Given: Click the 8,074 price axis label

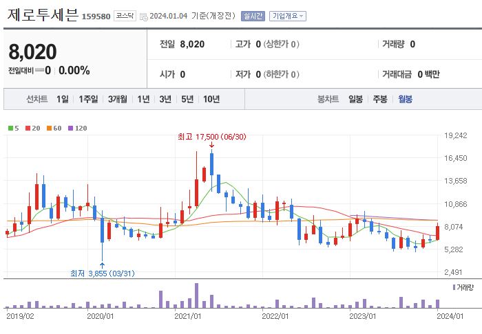Looking at the screenshot, I should pos(453,227).
